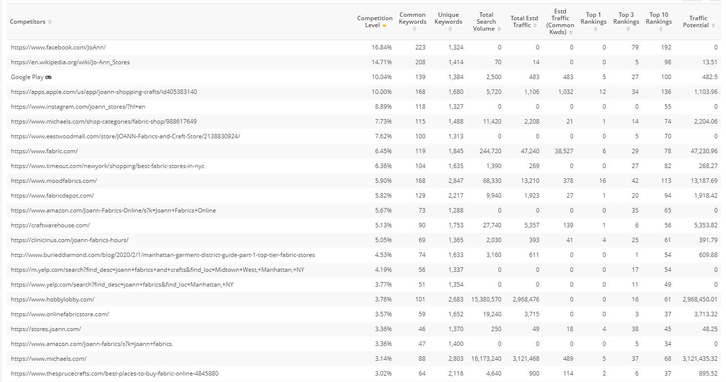Open the moodfabrics.com competitor link

tap(54, 181)
